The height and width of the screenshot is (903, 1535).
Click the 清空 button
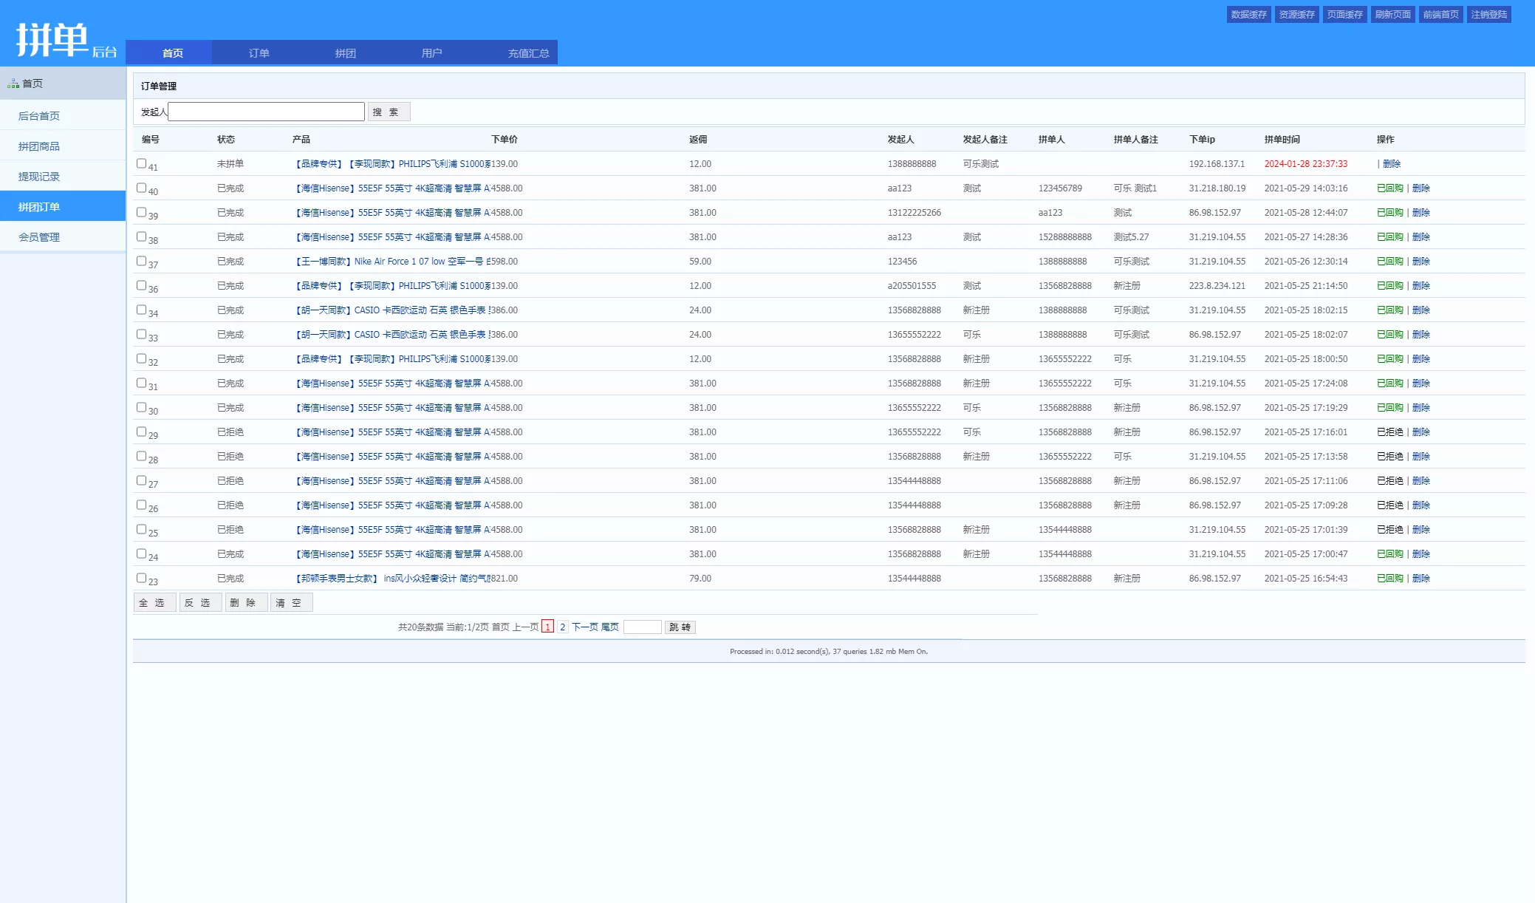click(x=290, y=603)
